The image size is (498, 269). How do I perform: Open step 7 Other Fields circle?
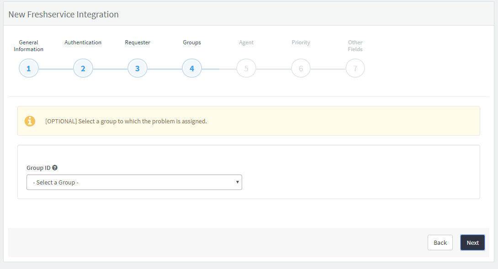tap(355, 69)
